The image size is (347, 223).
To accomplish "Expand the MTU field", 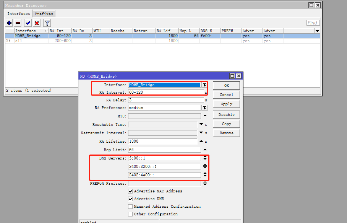I will click(x=205, y=116).
